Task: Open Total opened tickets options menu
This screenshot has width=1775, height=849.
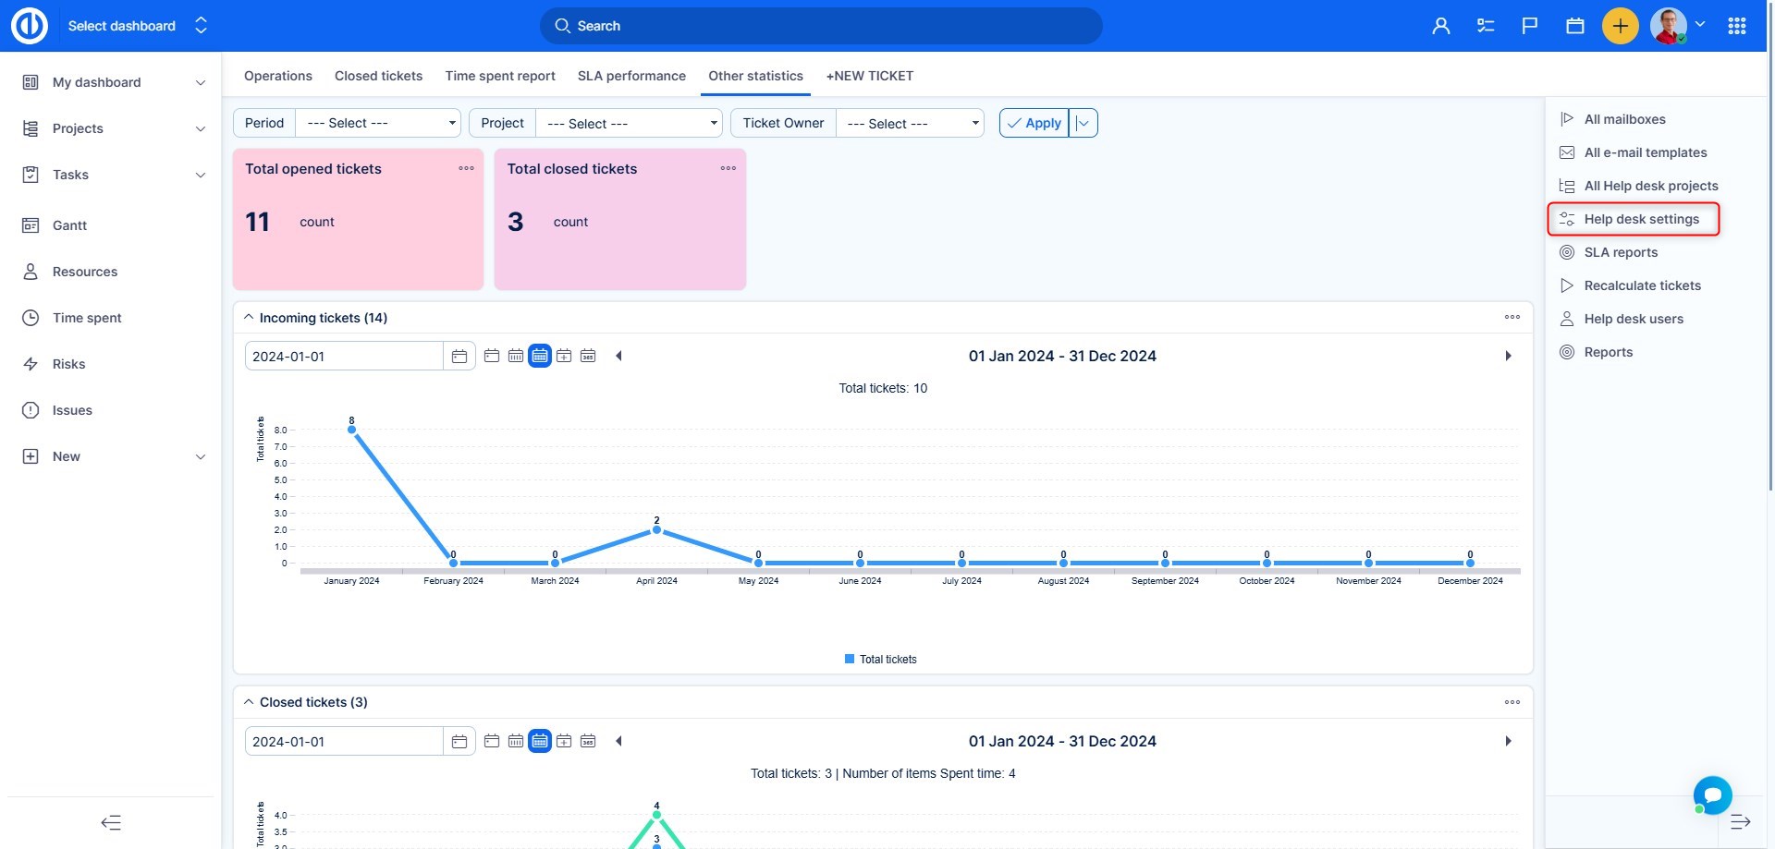Action: tap(466, 168)
